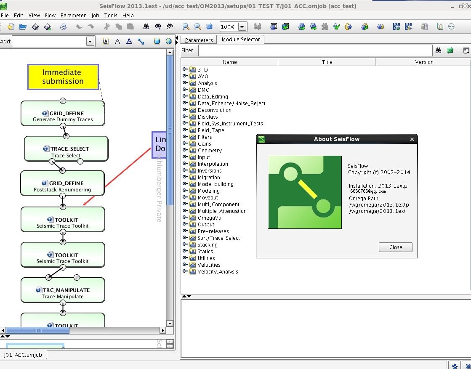This screenshot has width=471, height=369.
Task: Click the Save disk icon in the toolbar
Action: coord(35,27)
